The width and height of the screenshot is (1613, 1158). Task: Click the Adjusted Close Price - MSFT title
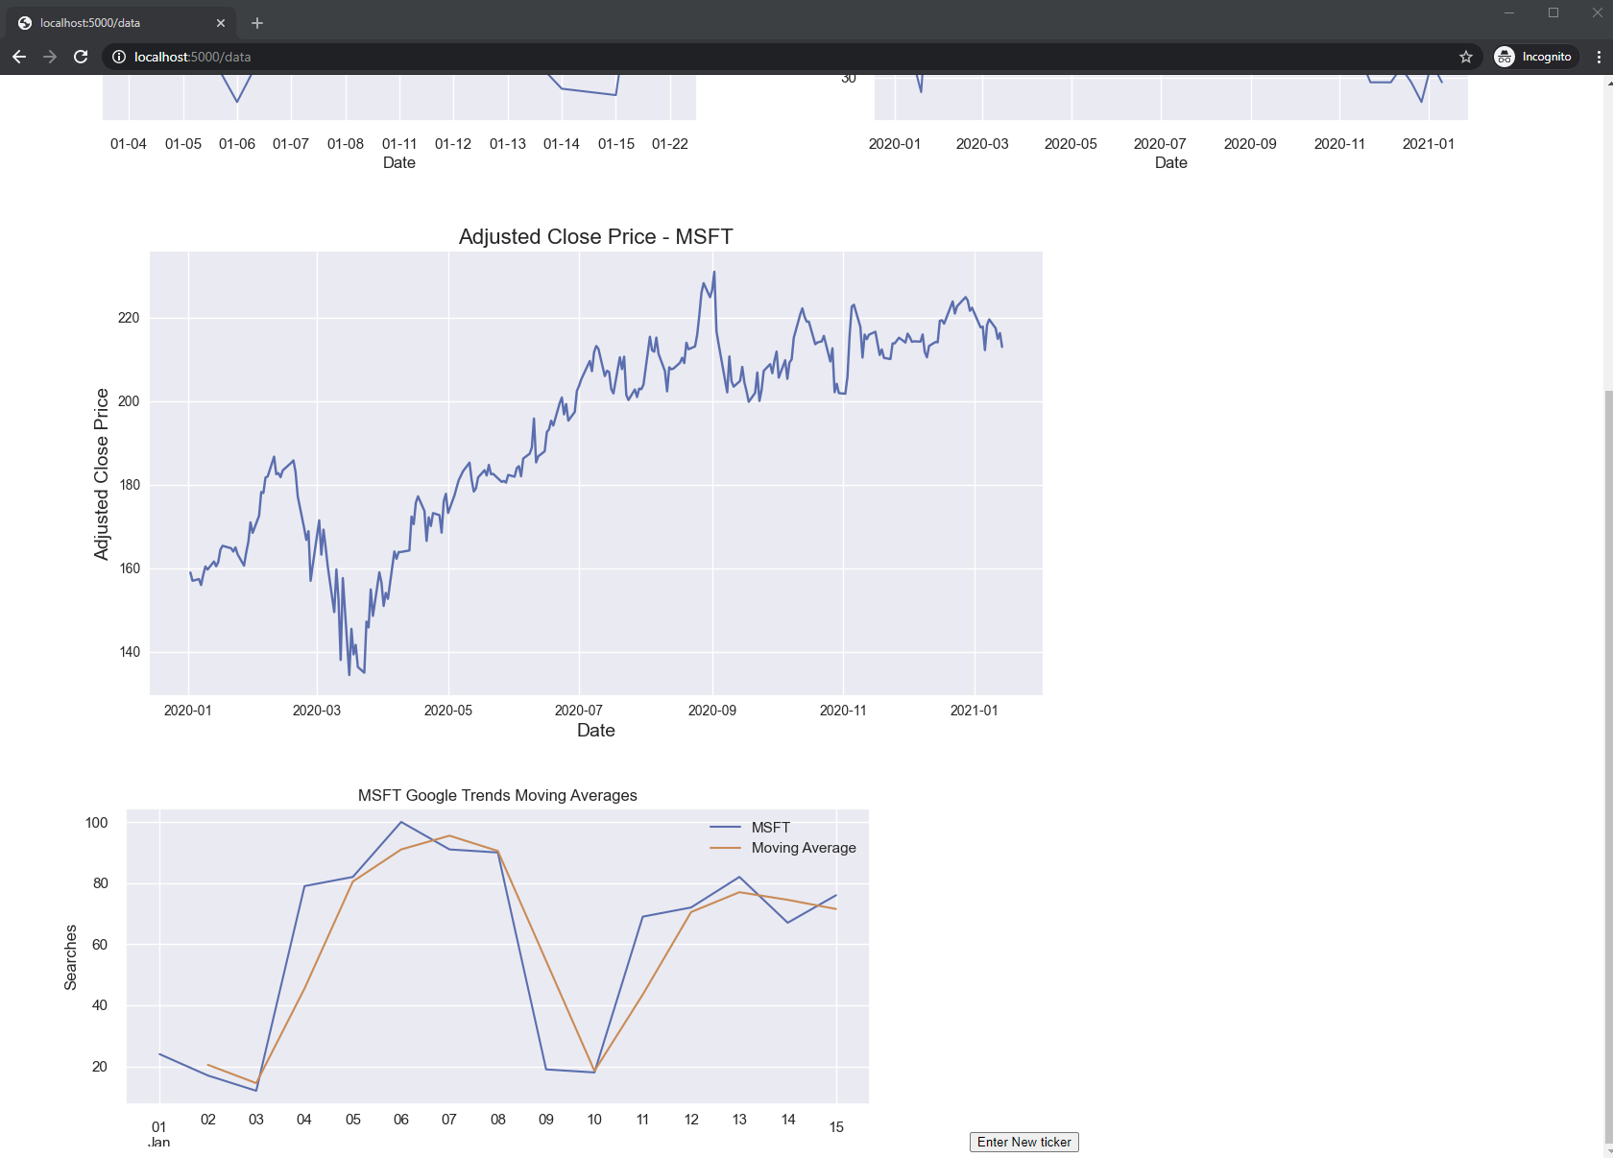coord(596,236)
